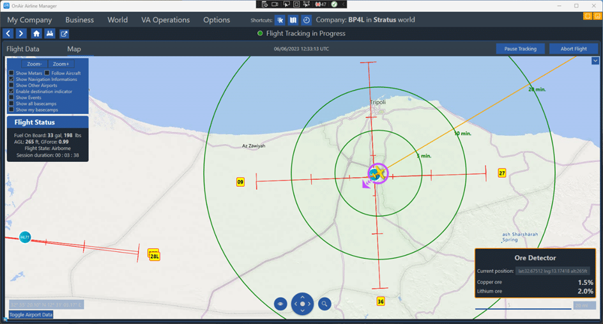Open the My Company menu
This screenshot has width=603, height=324.
(x=29, y=20)
